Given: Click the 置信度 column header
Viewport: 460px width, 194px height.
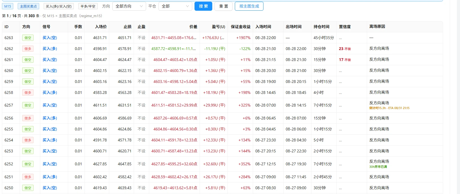Looking at the screenshot, I should tap(345, 27).
